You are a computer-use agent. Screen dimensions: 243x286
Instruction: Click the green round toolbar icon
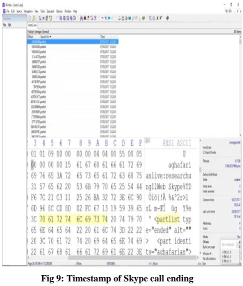(144, 18)
